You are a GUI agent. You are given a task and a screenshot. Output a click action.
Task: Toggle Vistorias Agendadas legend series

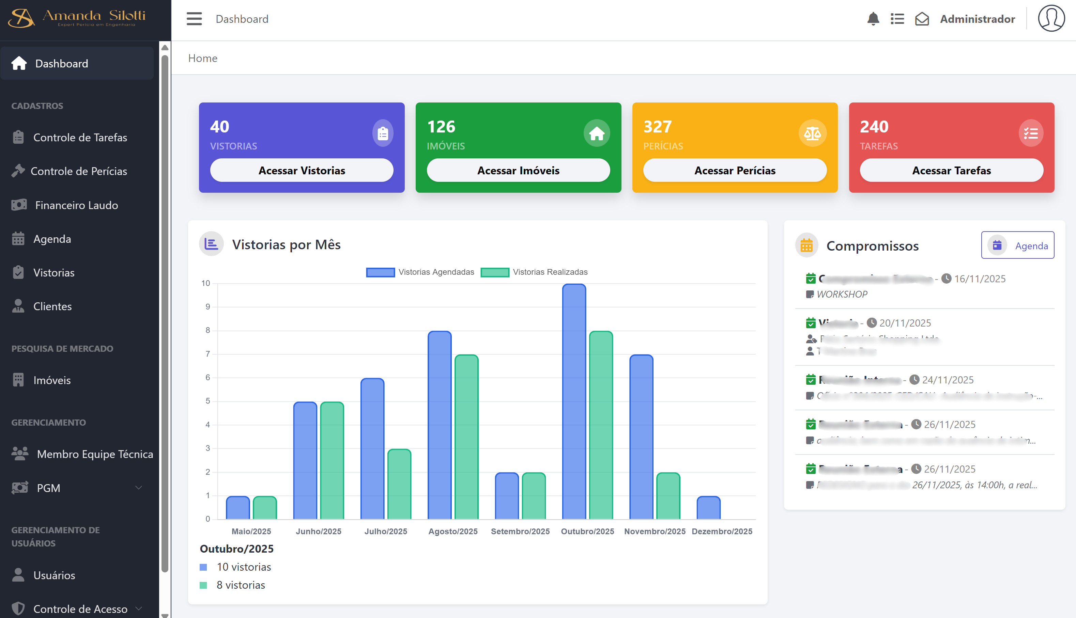420,272
